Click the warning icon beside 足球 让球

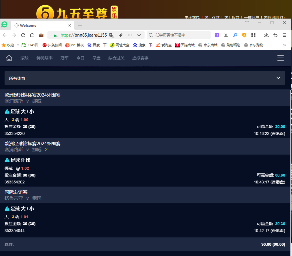7,160
